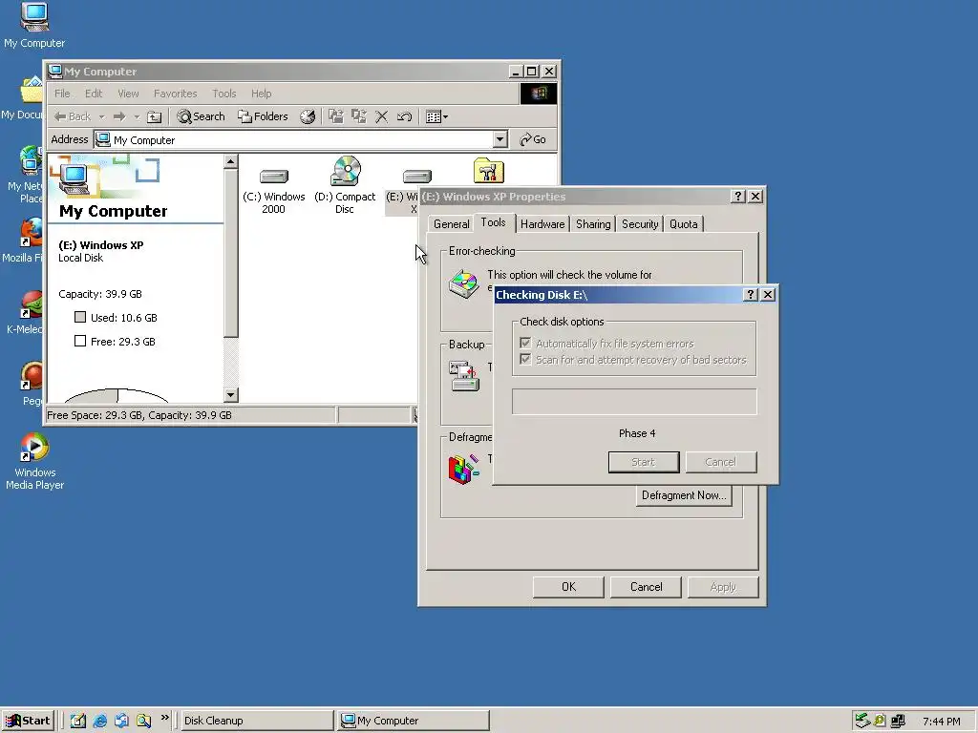The width and height of the screenshot is (978, 733).
Task: Click the Copy To toolbar icon
Action: pyautogui.click(x=359, y=116)
